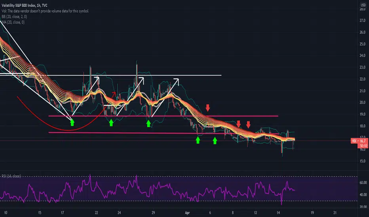This screenshot has width=369, height=217.
Task: Open the USD currency selector
Action: [363, 5]
